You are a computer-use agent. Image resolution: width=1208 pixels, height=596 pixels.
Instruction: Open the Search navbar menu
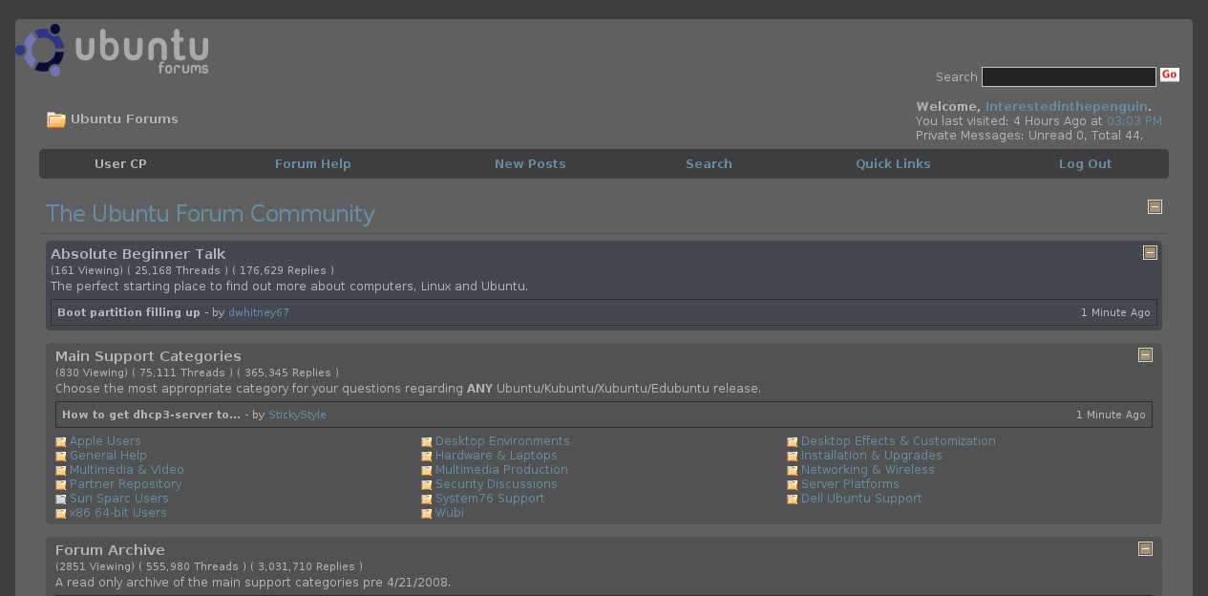(709, 164)
